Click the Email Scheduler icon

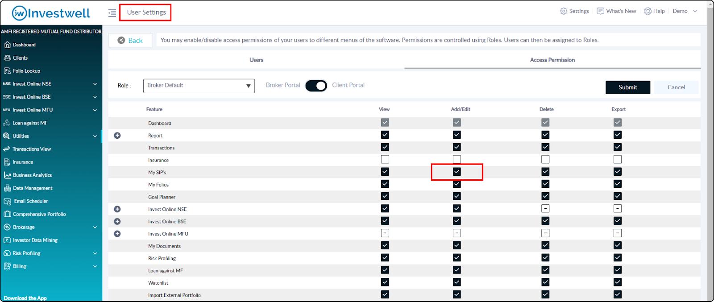7,201
